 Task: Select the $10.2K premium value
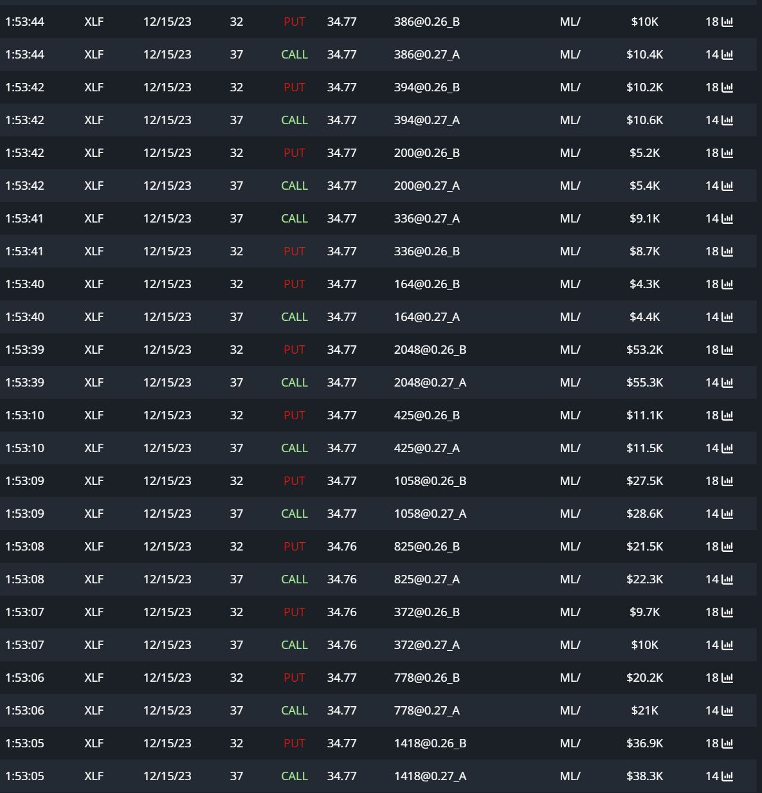tap(645, 87)
